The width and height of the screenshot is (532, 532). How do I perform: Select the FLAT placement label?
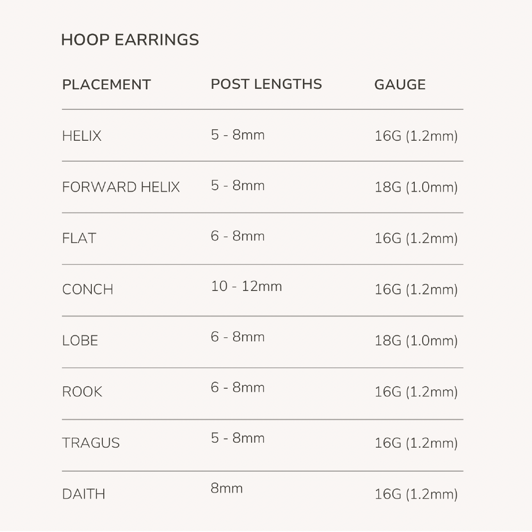79,239
